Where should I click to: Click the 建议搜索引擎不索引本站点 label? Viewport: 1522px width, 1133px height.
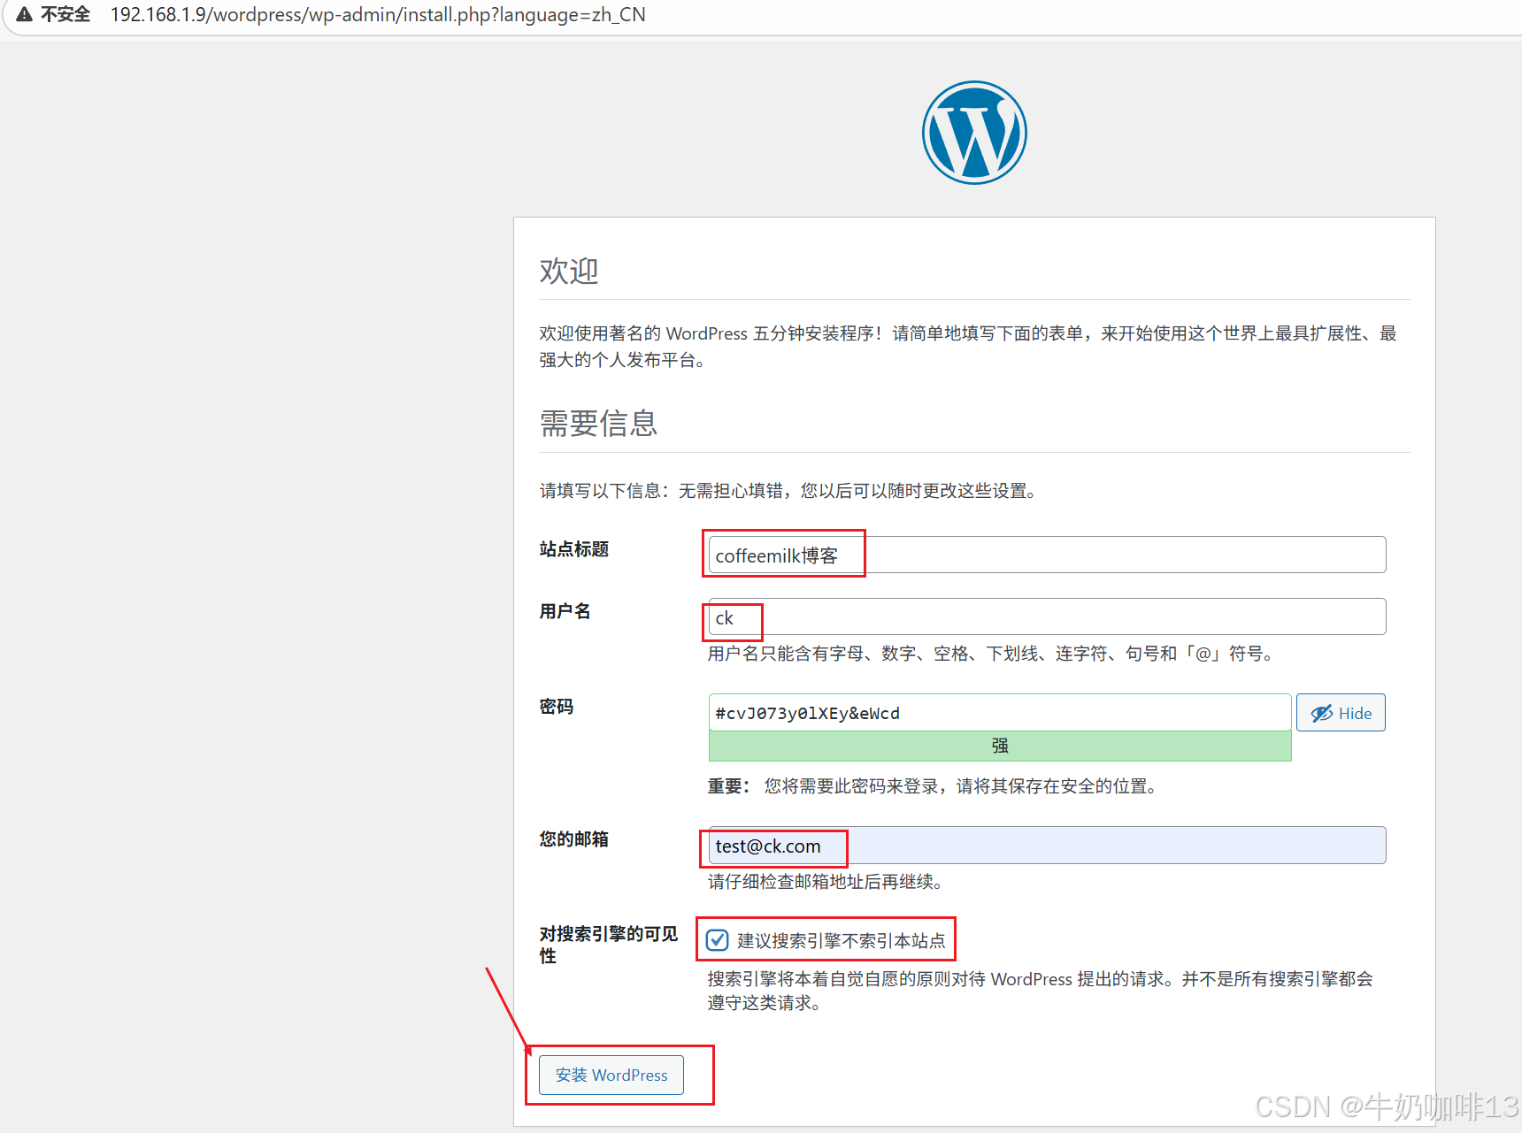842,940
